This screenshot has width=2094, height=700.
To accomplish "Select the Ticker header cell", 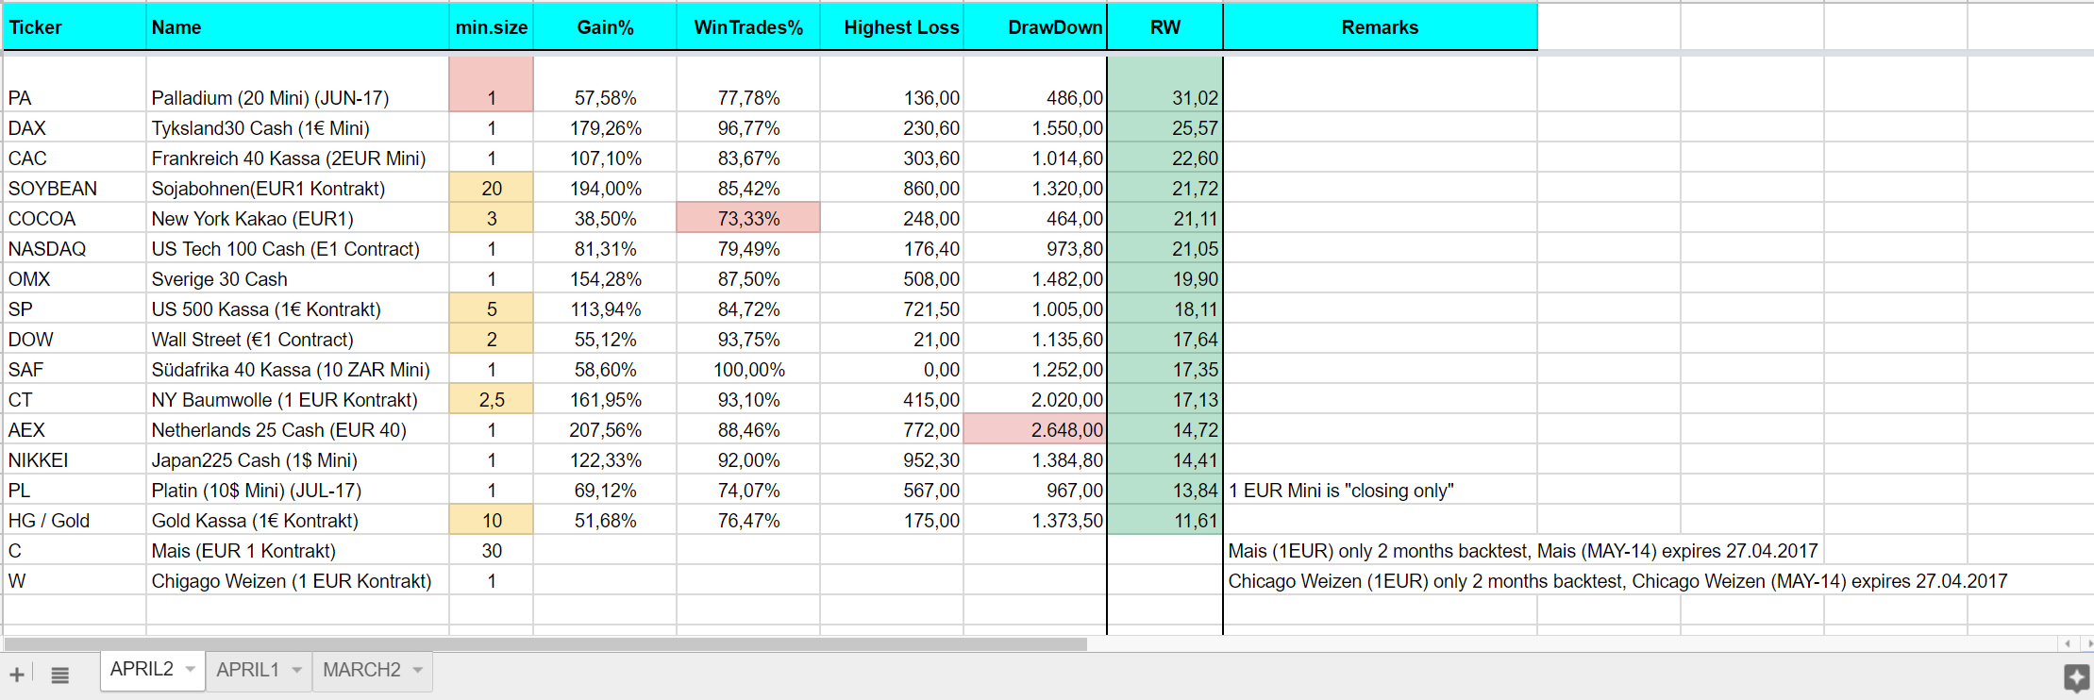I will click(75, 26).
